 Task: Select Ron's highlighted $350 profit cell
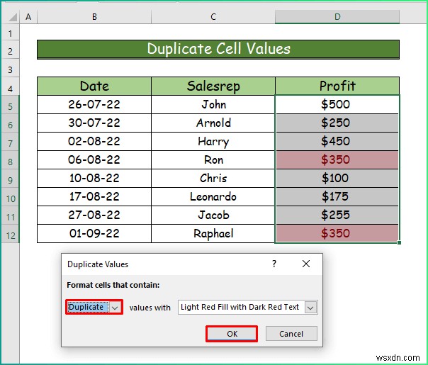[x=337, y=159]
